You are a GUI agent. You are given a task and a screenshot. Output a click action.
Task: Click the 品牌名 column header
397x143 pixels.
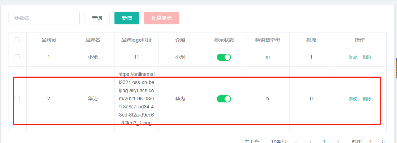coord(93,40)
